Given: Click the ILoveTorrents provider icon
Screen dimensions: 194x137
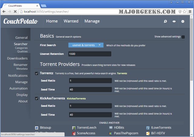Looking at the screenshot, I should (x=148, y=128).
